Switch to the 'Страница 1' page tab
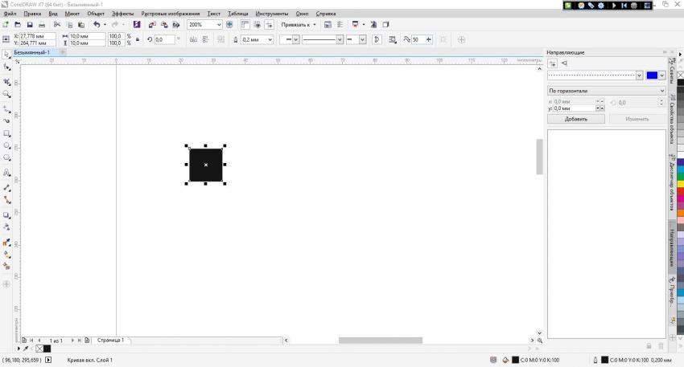The height and width of the screenshot is (367, 684). (x=110, y=340)
